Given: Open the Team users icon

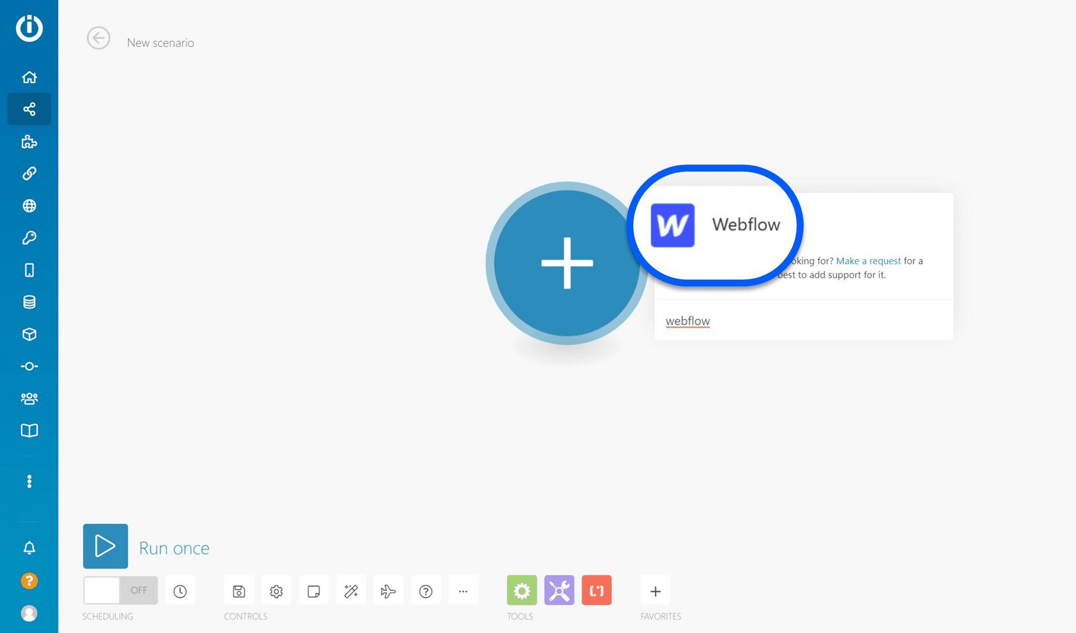Looking at the screenshot, I should [x=29, y=398].
